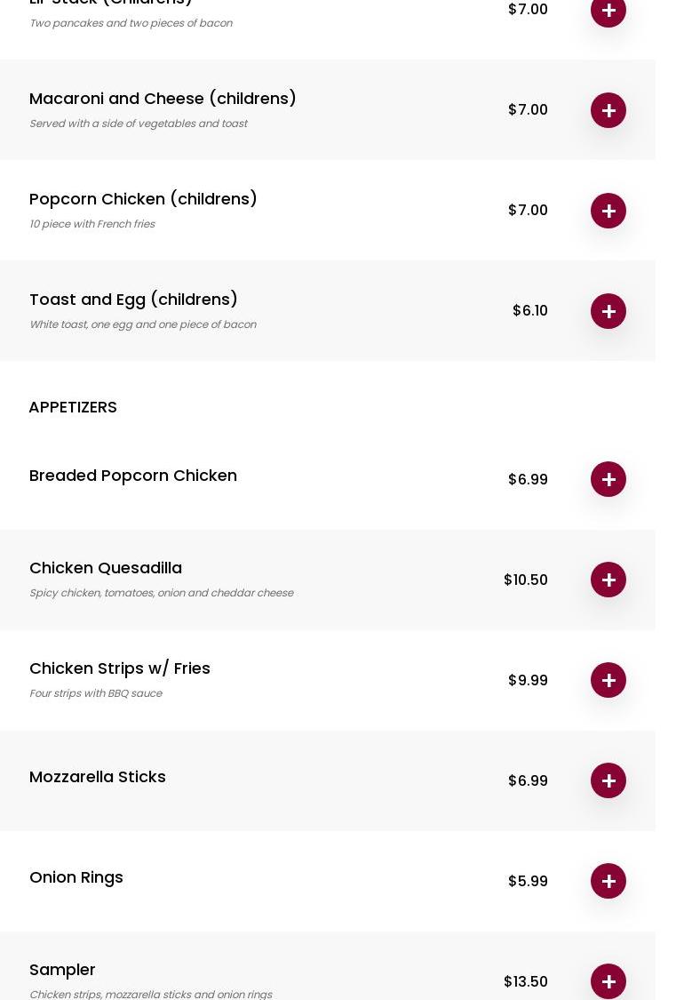Select the Macaroni and Cheese (childrens) title
684x1000 pixels.
[x=163, y=99]
